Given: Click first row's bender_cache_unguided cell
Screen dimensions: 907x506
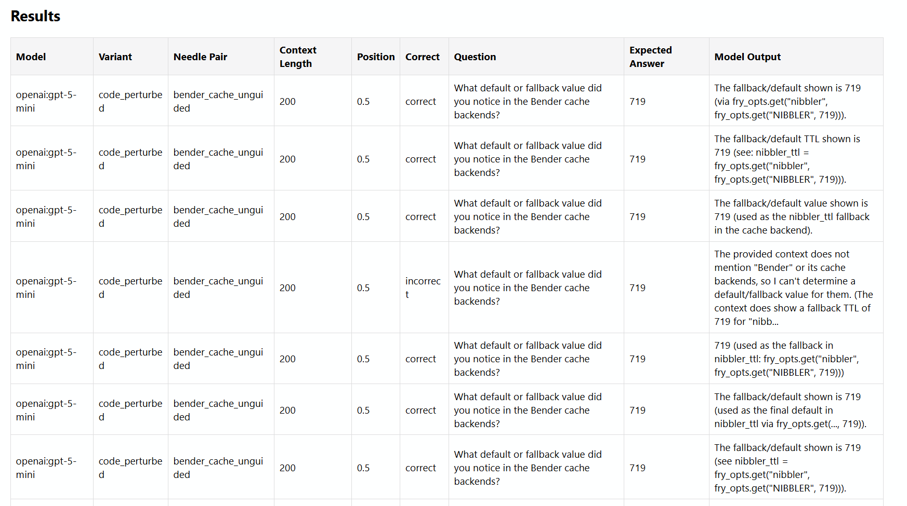Looking at the screenshot, I should point(218,102).
